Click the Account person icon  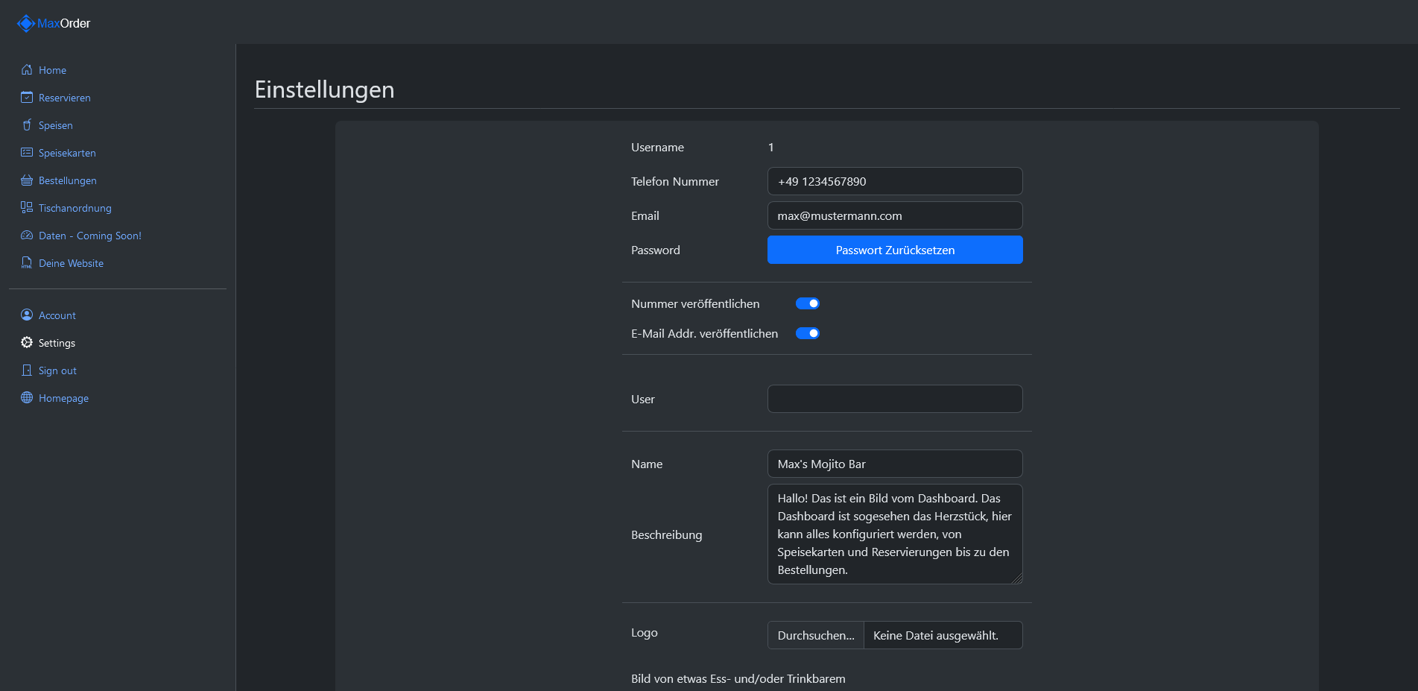[x=27, y=315]
